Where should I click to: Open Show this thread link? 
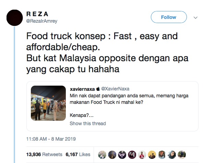coord(88,123)
